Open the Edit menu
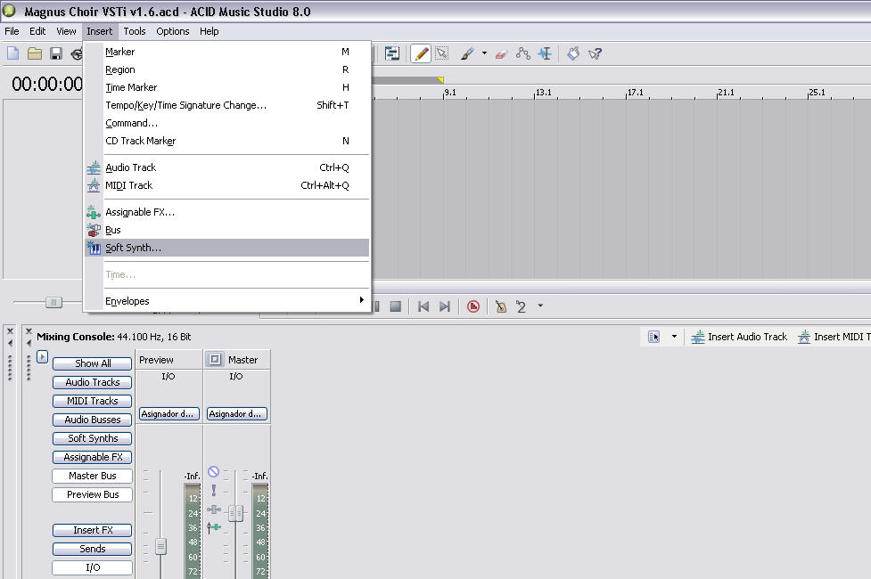 37,31
